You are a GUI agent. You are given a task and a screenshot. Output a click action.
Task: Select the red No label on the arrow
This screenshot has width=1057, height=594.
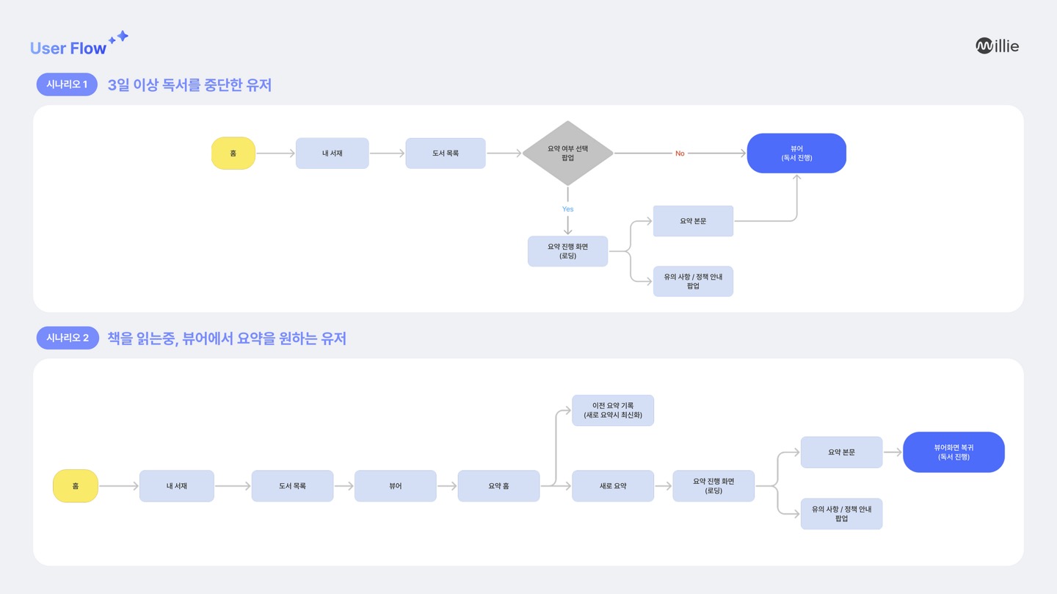click(x=680, y=153)
